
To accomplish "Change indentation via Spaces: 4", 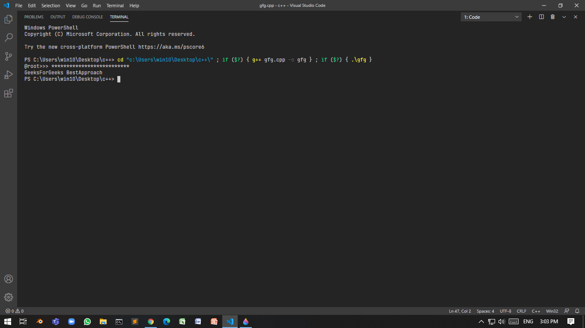I will click(x=485, y=311).
